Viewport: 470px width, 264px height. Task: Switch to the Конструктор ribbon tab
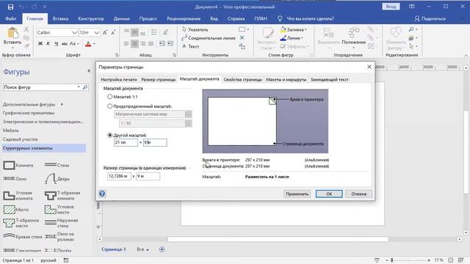click(x=91, y=18)
